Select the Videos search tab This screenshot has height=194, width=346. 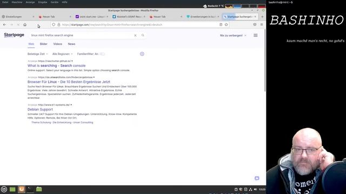tap(58, 44)
